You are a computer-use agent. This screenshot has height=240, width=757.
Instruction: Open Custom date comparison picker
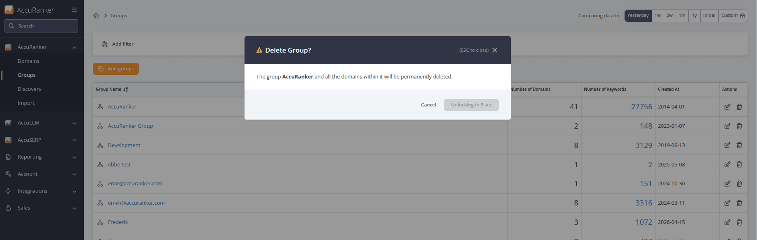coord(733,16)
